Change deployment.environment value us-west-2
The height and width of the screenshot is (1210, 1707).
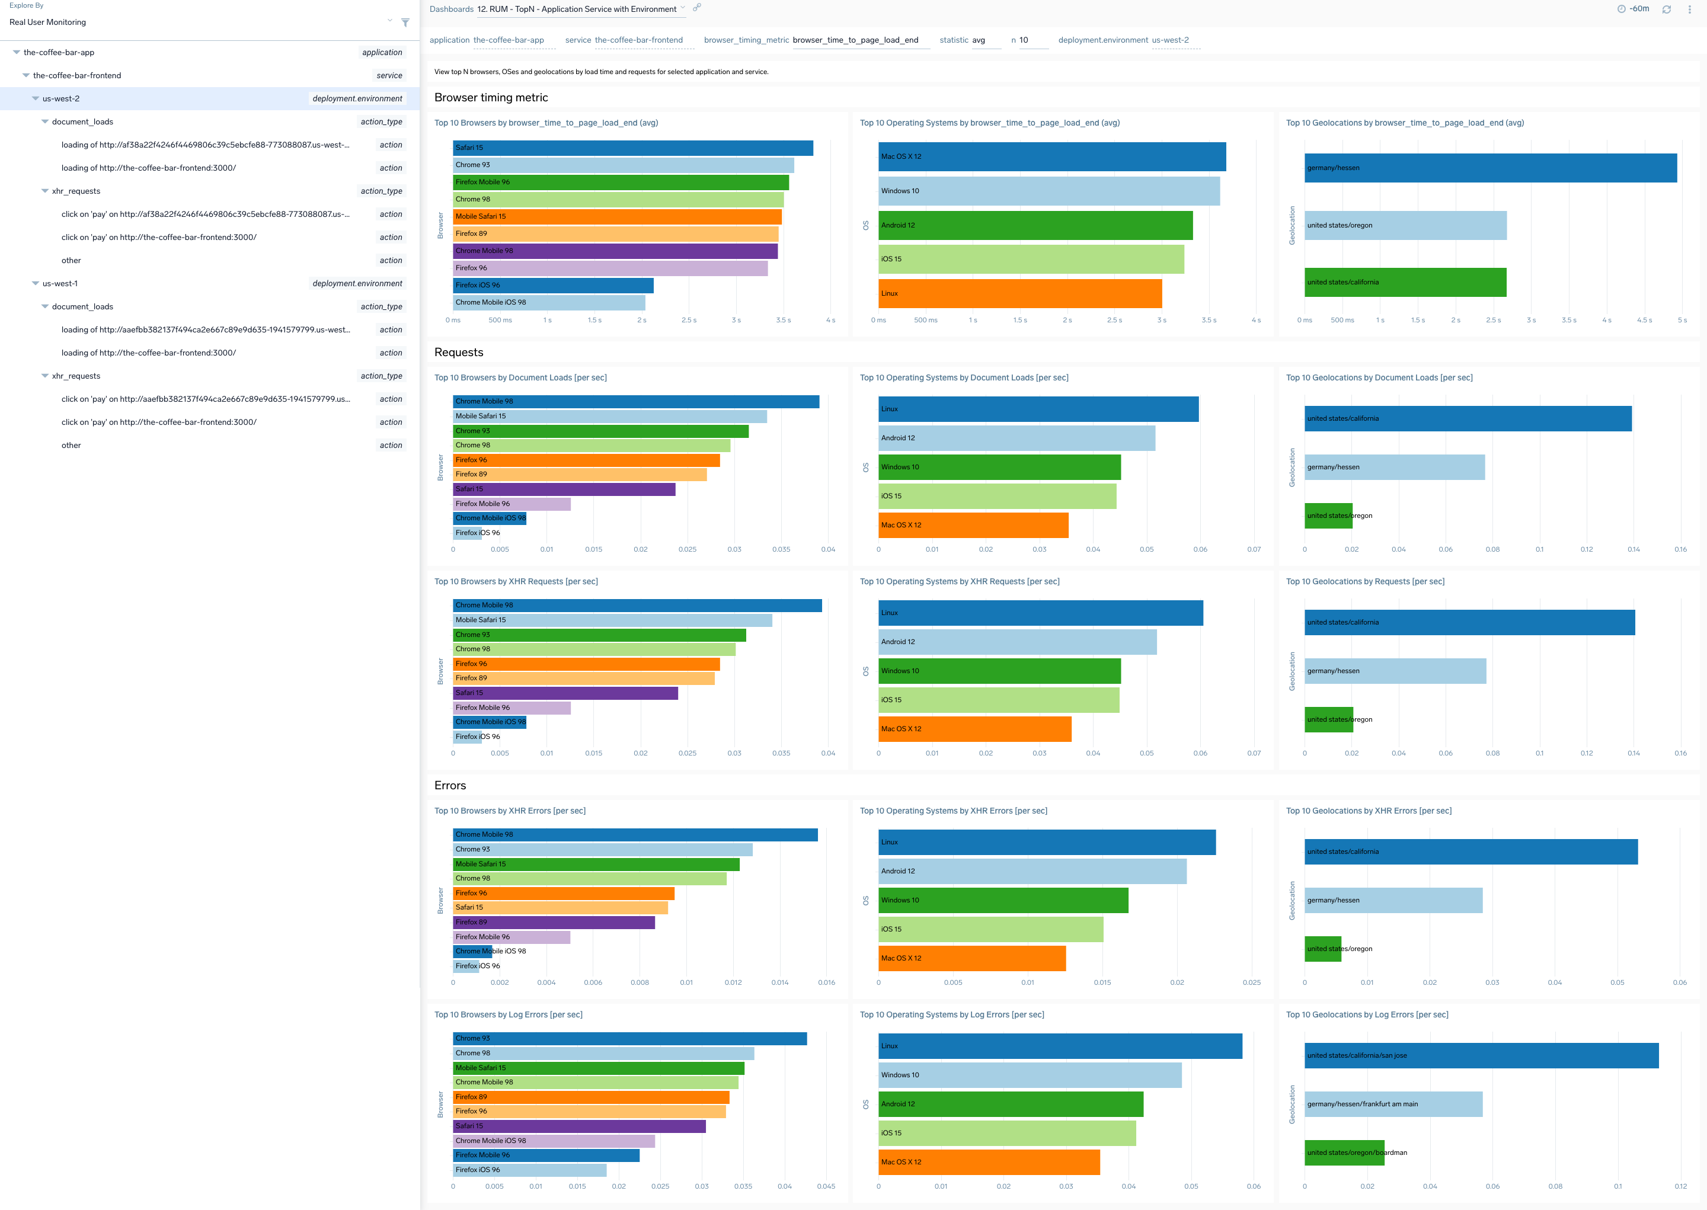click(x=1170, y=40)
